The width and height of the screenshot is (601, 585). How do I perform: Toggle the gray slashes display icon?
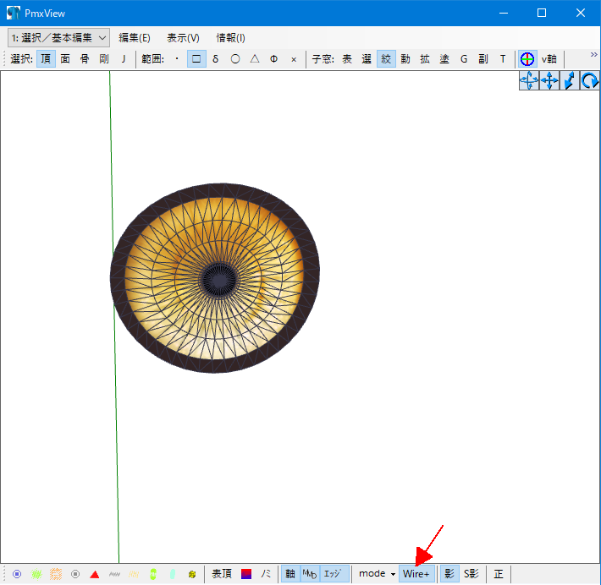114,574
